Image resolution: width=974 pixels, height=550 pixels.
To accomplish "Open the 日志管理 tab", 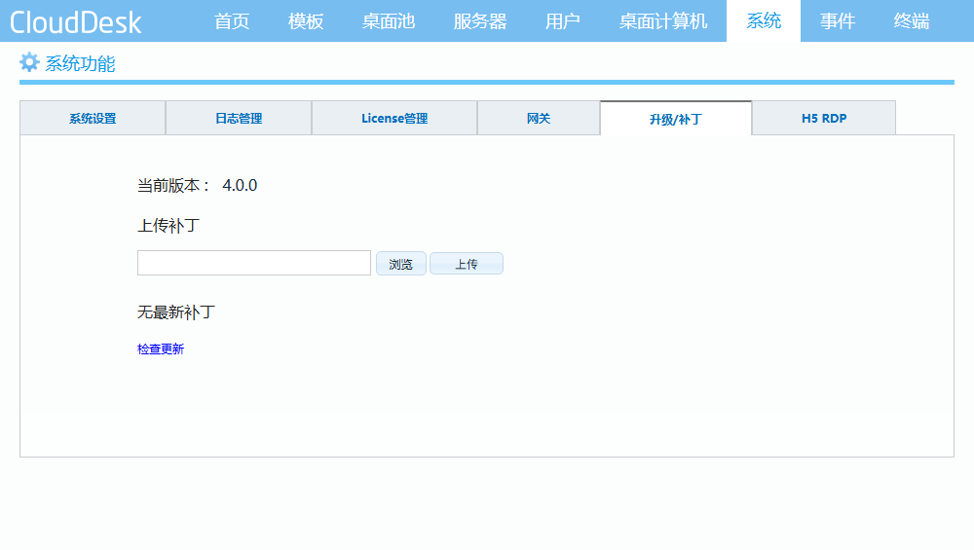I will (x=239, y=118).
